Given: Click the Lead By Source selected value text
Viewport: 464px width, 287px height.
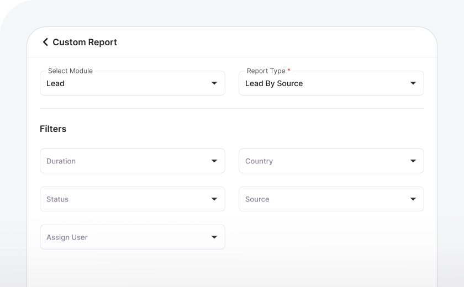Looking at the screenshot, I should click(274, 83).
